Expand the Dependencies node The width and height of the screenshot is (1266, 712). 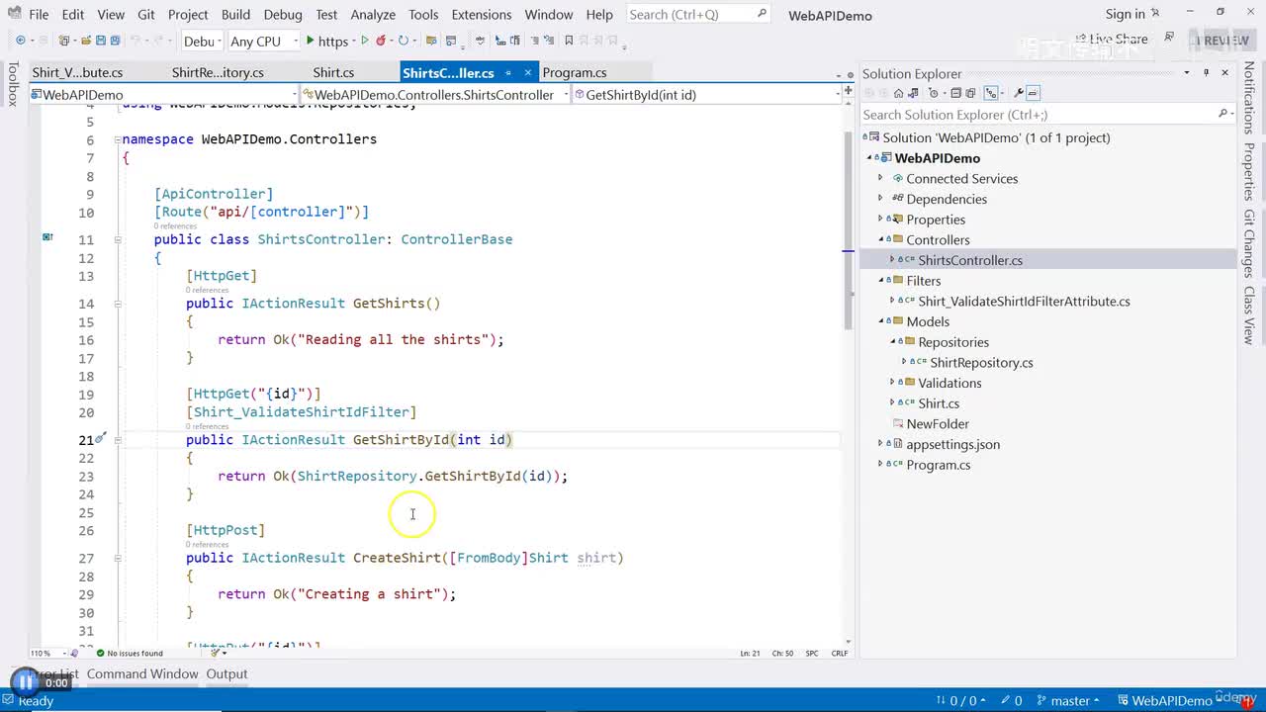coord(880,199)
